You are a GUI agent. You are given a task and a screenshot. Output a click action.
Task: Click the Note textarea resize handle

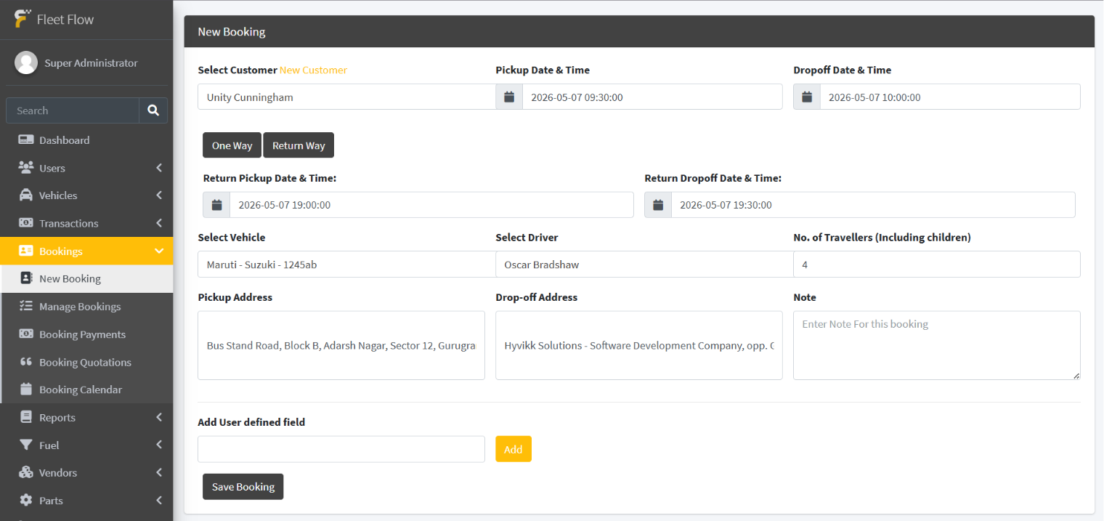(1076, 376)
